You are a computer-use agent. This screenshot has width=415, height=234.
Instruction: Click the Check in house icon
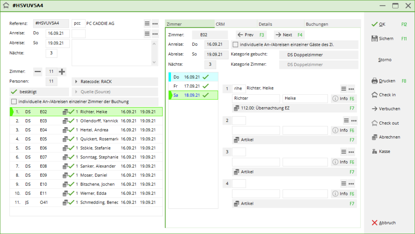375,95
